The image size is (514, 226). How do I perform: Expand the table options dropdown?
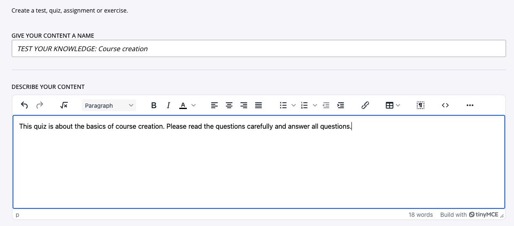pos(398,105)
